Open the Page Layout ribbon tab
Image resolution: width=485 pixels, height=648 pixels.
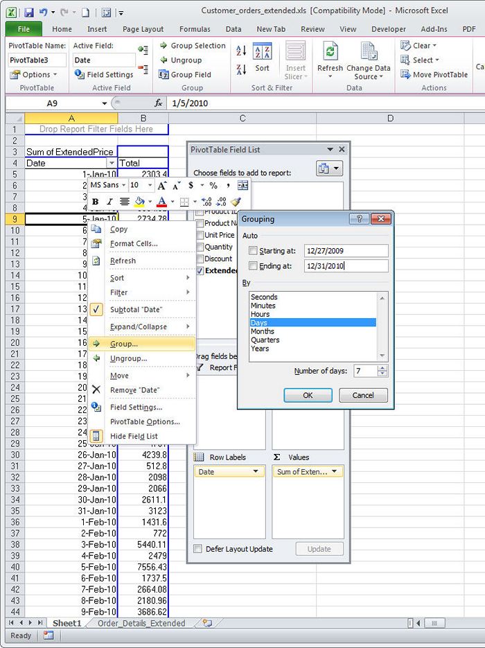point(143,29)
